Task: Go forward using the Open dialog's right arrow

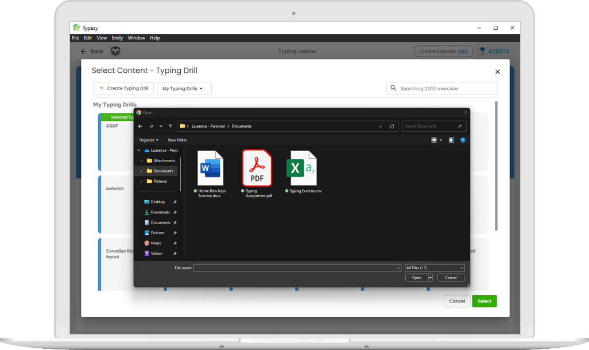Action: point(151,126)
